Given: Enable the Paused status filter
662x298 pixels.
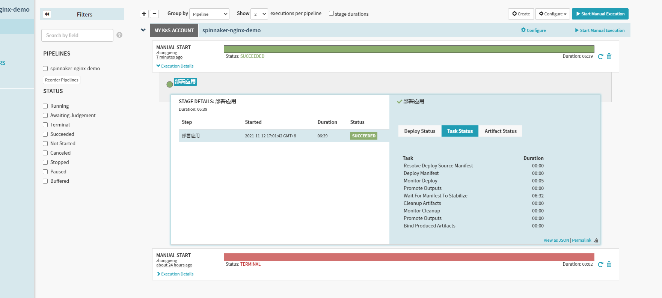Looking at the screenshot, I should 45,172.
